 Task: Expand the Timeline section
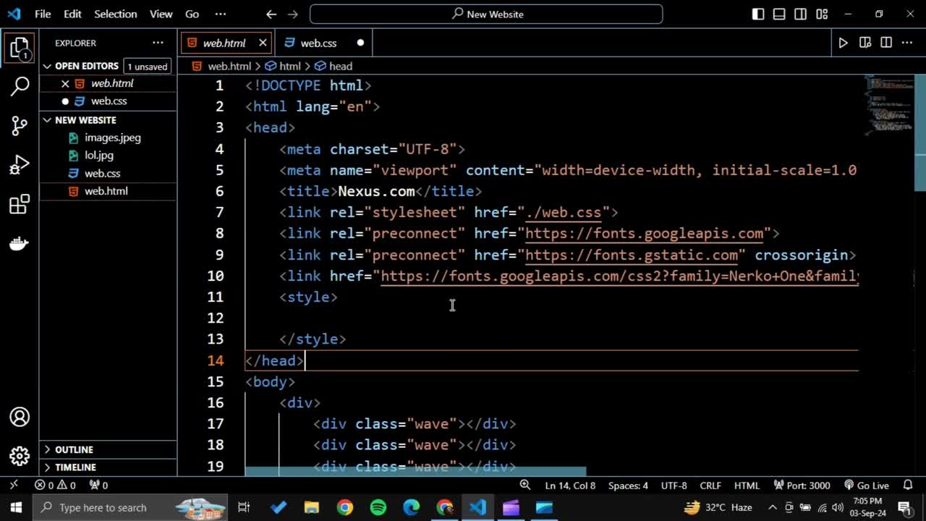point(75,467)
